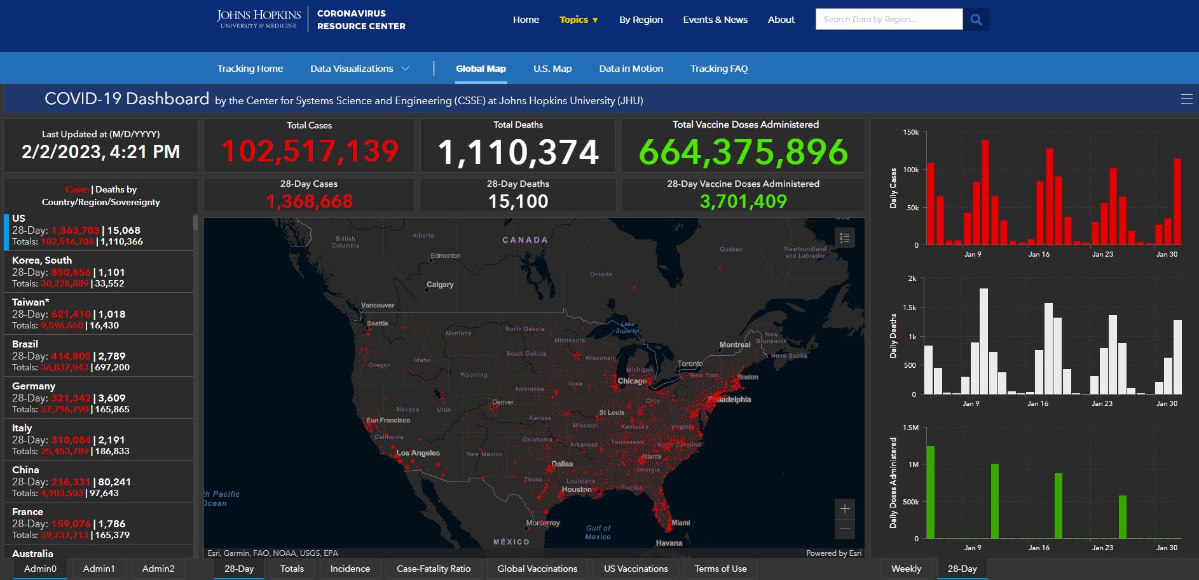Select the Admin1 tab
This screenshot has width=1199, height=580.
pos(99,569)
